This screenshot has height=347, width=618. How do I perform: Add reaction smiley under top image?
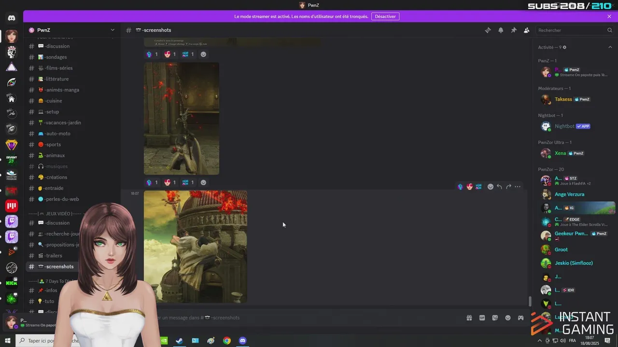click(x=203, y=54)
